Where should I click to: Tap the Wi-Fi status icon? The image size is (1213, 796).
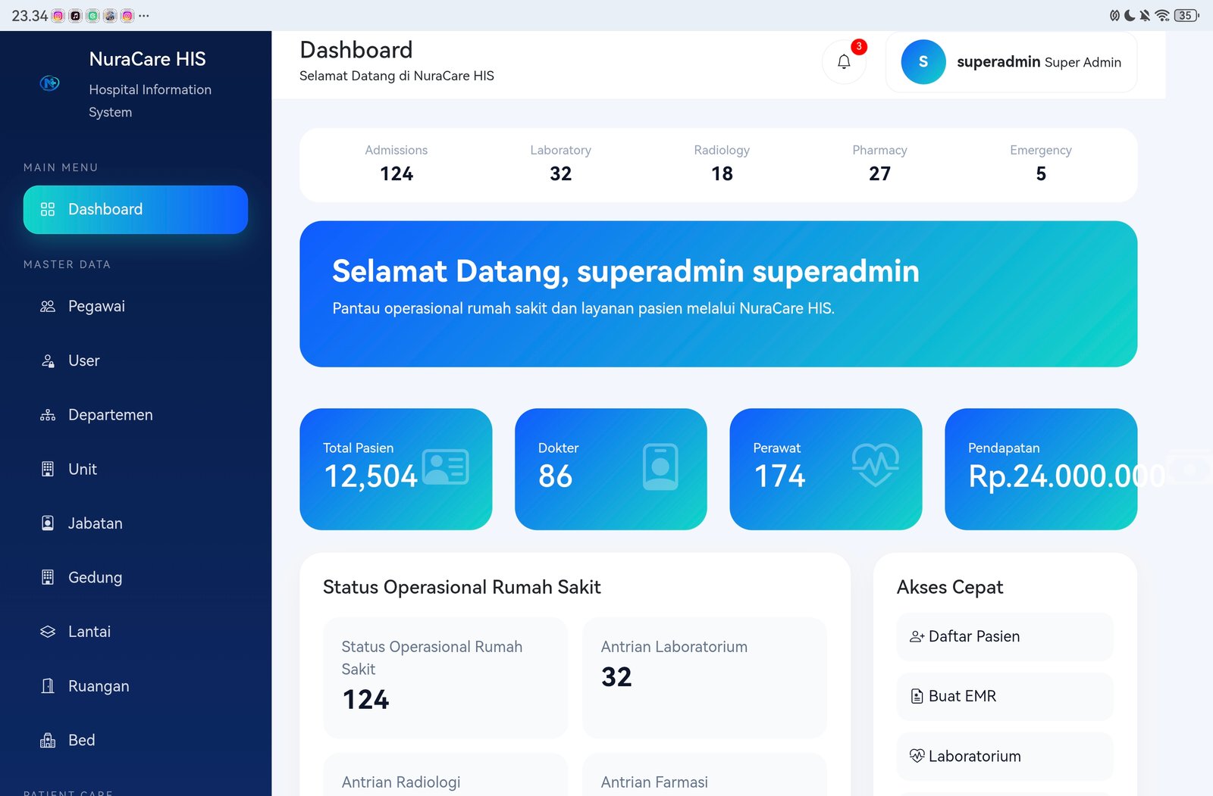[1162, 15]
